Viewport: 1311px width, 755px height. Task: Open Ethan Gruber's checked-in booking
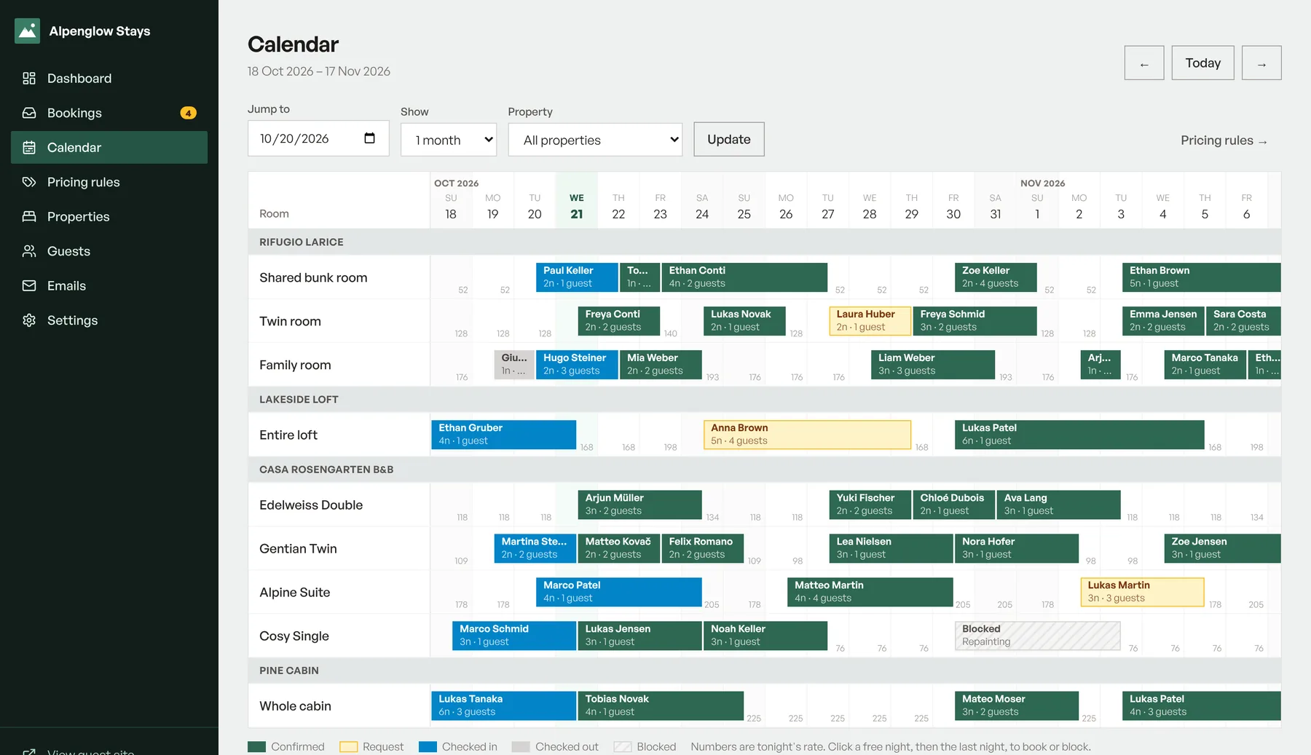(503, 435)
